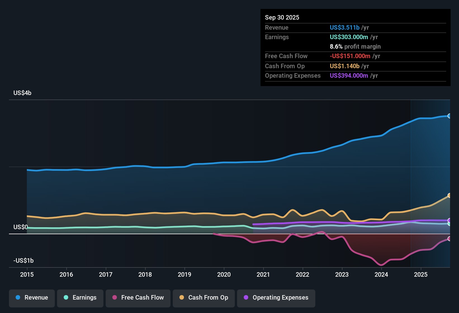Click the orange Cash From Op legend dot

click(x=182, y=298)
